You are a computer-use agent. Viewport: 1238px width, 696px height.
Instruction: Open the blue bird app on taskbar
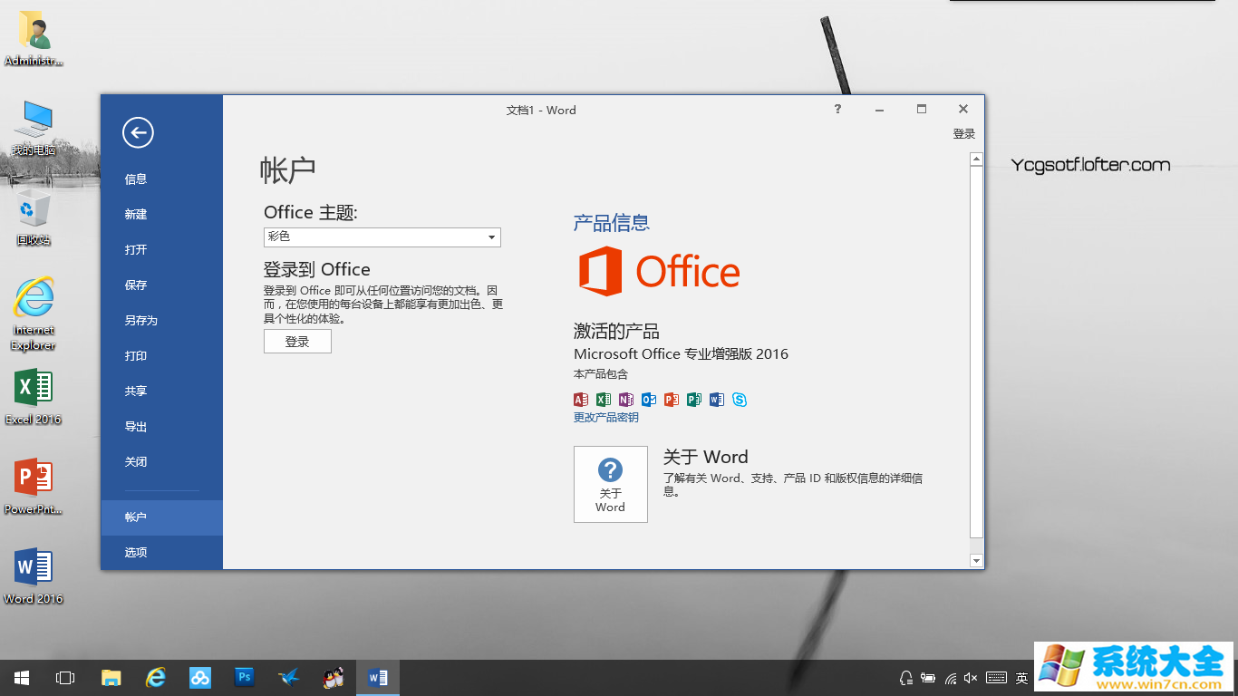288,678
